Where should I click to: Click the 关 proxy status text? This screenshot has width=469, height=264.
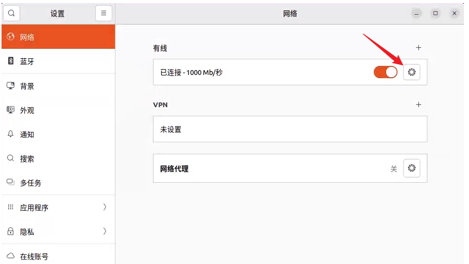tap(394, 169)
